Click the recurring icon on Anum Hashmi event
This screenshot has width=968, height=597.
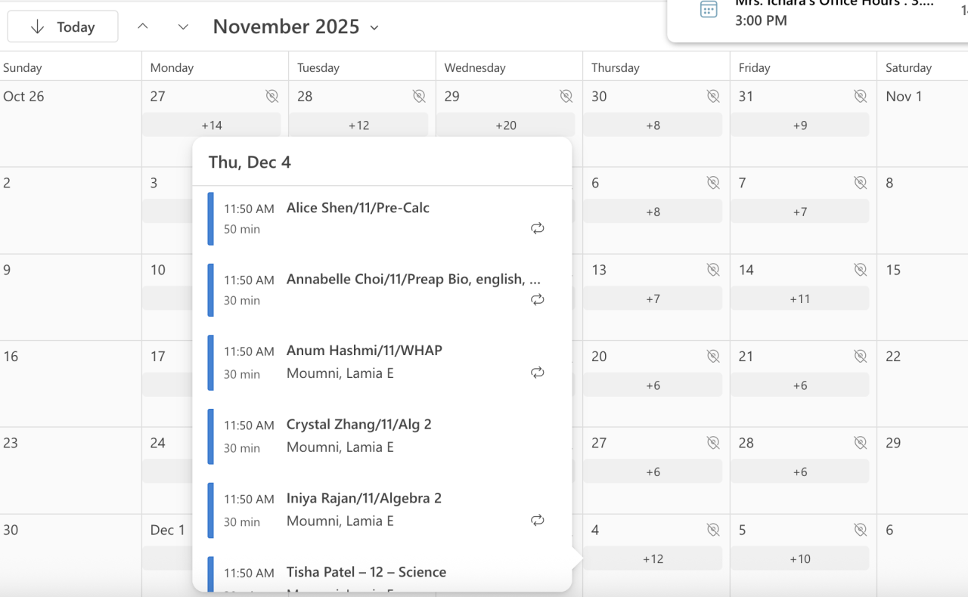click(x=538, y=373)
